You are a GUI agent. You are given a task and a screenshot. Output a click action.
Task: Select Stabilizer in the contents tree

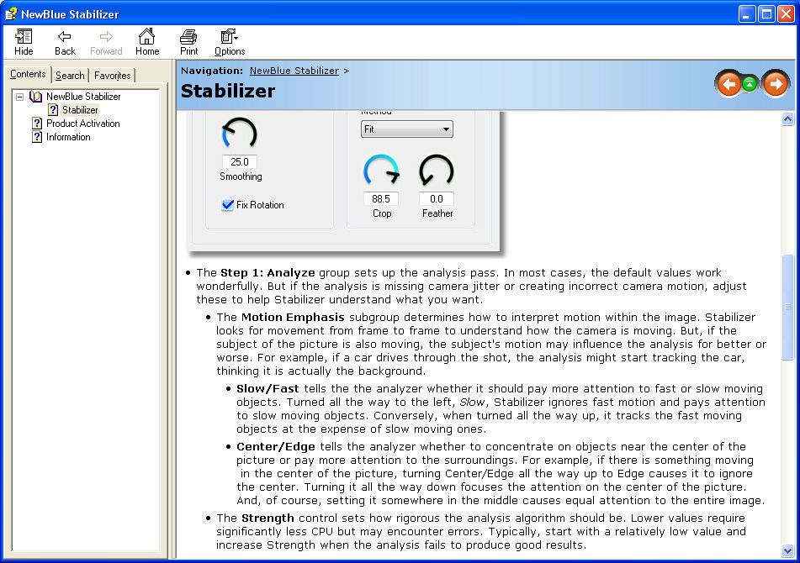80,109
